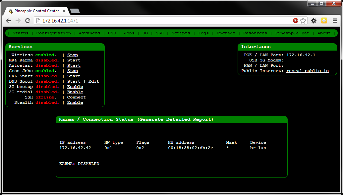This screenshot has height=195, width=343.
Task: Click the KARMA: DISABLED status text
Action: click(79, 164)
